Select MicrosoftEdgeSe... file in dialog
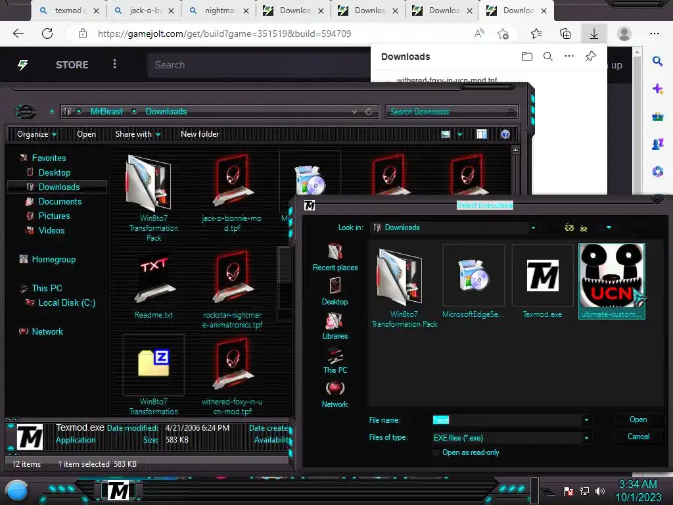Viewport: 673px width, 505px height. 473,282
